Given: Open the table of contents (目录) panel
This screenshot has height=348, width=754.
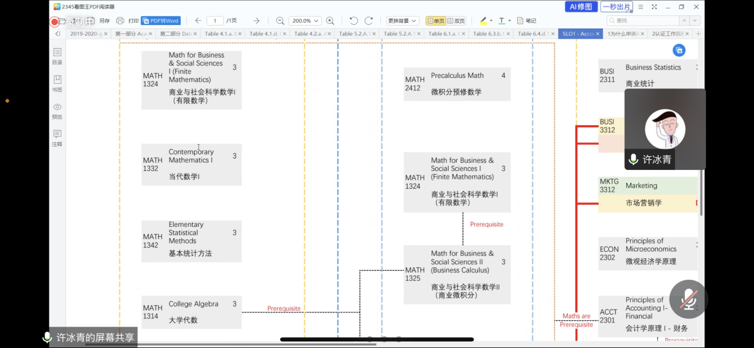Looking at the screenshot, I should 57,55.
